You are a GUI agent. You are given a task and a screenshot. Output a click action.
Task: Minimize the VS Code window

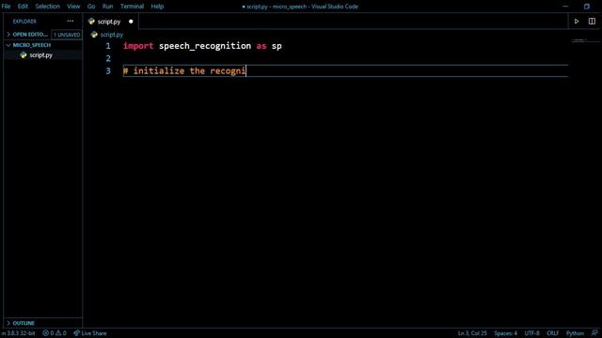pos(565,7)
